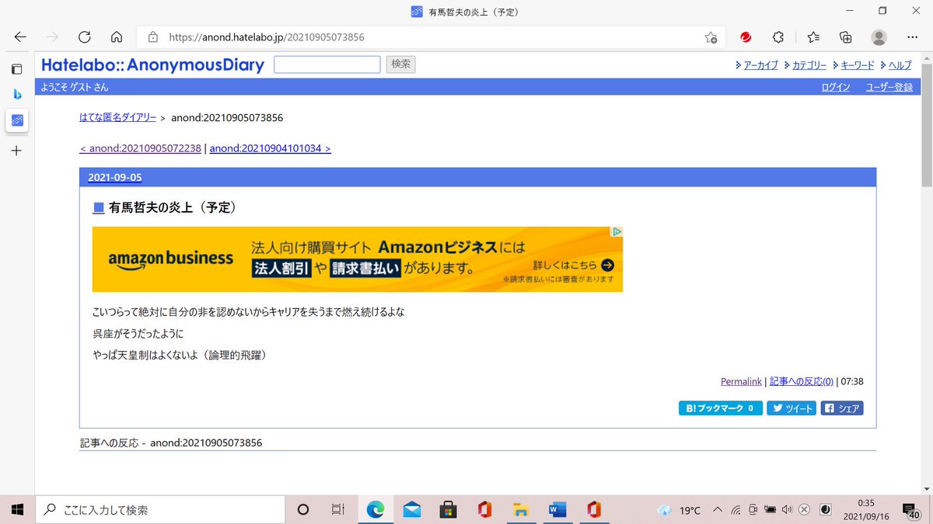The width and height of the screenshot is (933, 524).
Task: Click the browser profile avatar icon
Action: pos(879,36)
